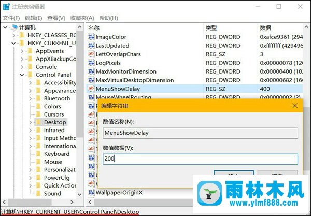Image resolution: width=311 pixels, height=216 pixels.
Task: Expand the Personalization key
Action: coord(31,170)
